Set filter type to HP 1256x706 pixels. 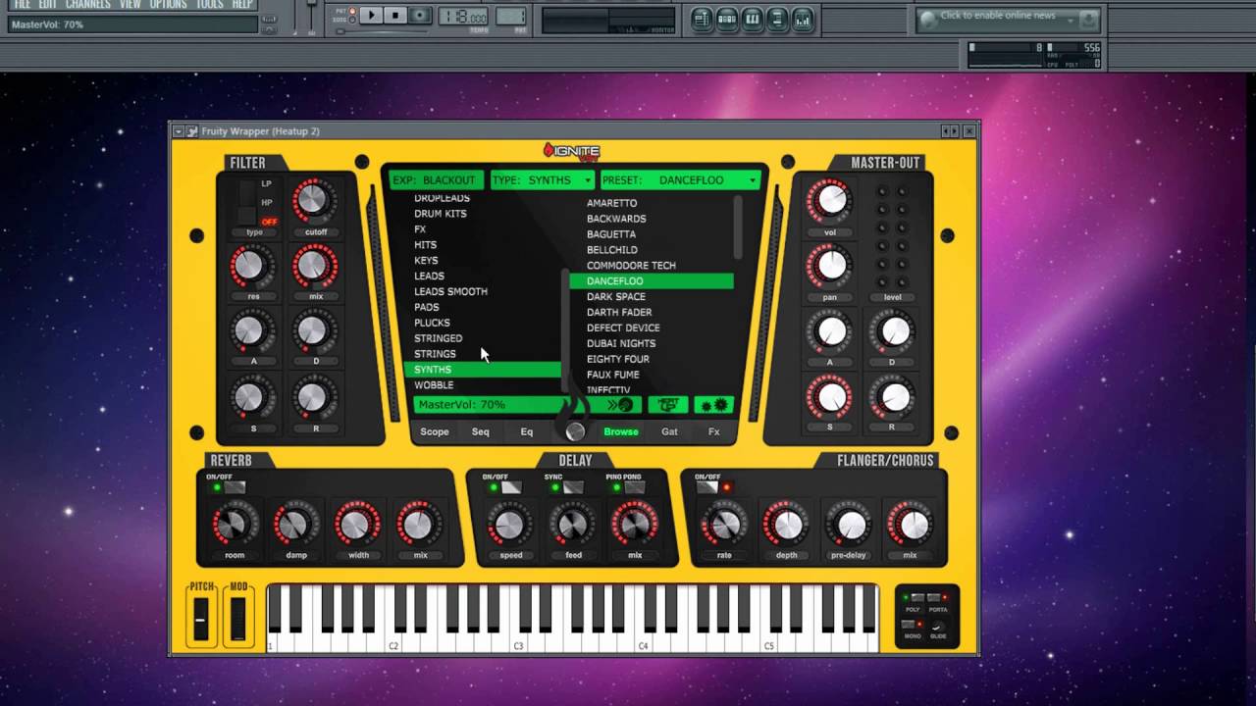(x=266, y=203)
